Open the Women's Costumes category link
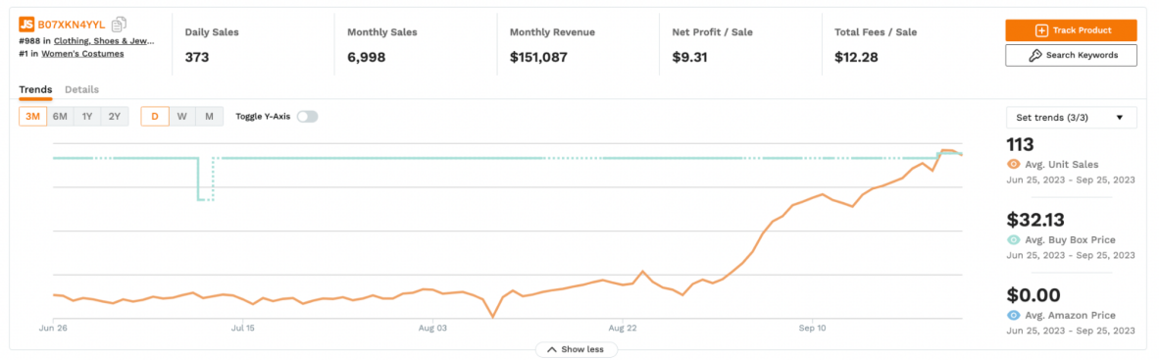 click(x=82, y=53)
